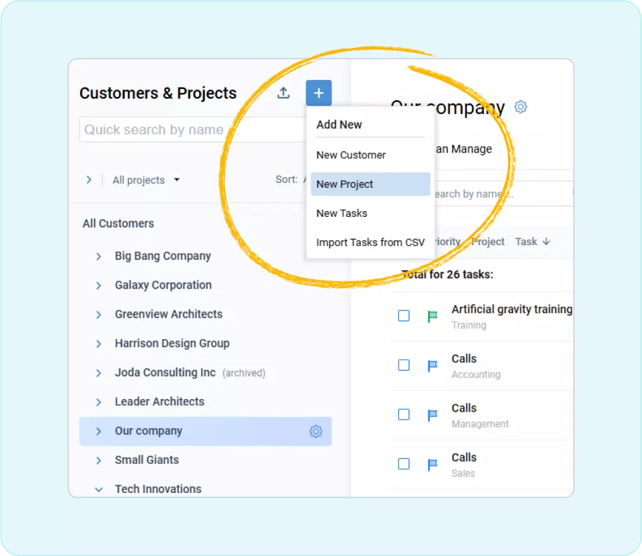
Task: Check the Artificial gravity training checkbox
Action: [x=404, y=316]
